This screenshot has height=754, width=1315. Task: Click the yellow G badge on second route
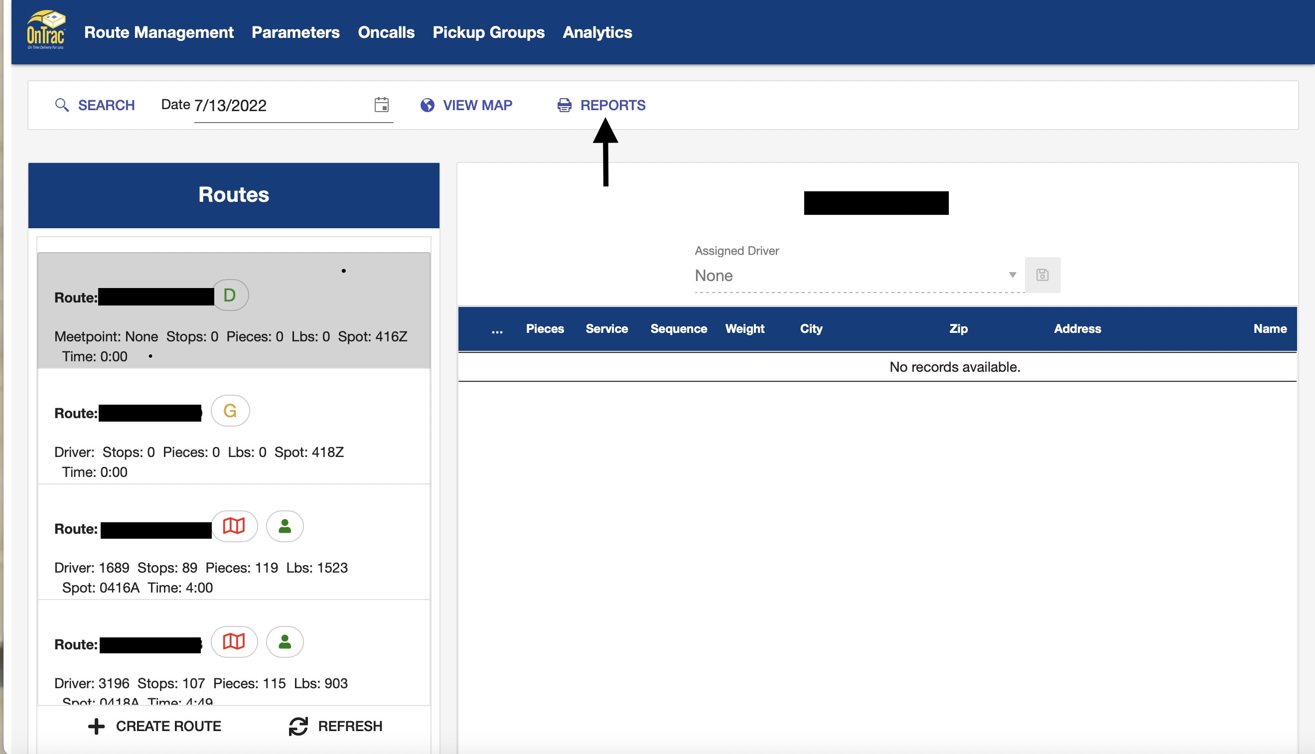tap(230, 411)
